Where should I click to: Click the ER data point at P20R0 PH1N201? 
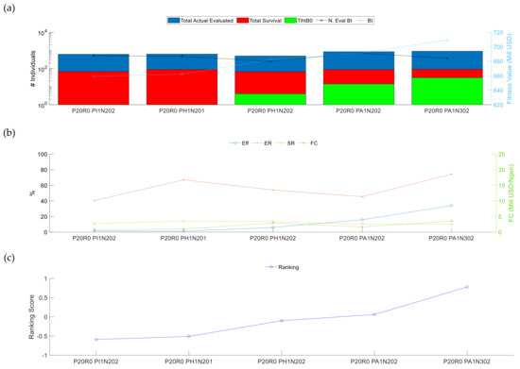[183, 179]
